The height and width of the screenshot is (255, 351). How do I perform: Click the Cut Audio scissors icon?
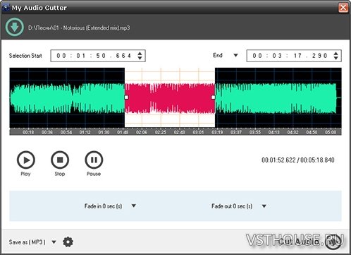click(333, 242)
